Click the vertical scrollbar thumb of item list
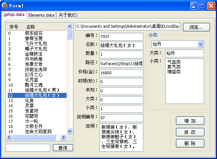Image resolution: width=217 pixels, height=159 pixels. [x=69, y=34]
